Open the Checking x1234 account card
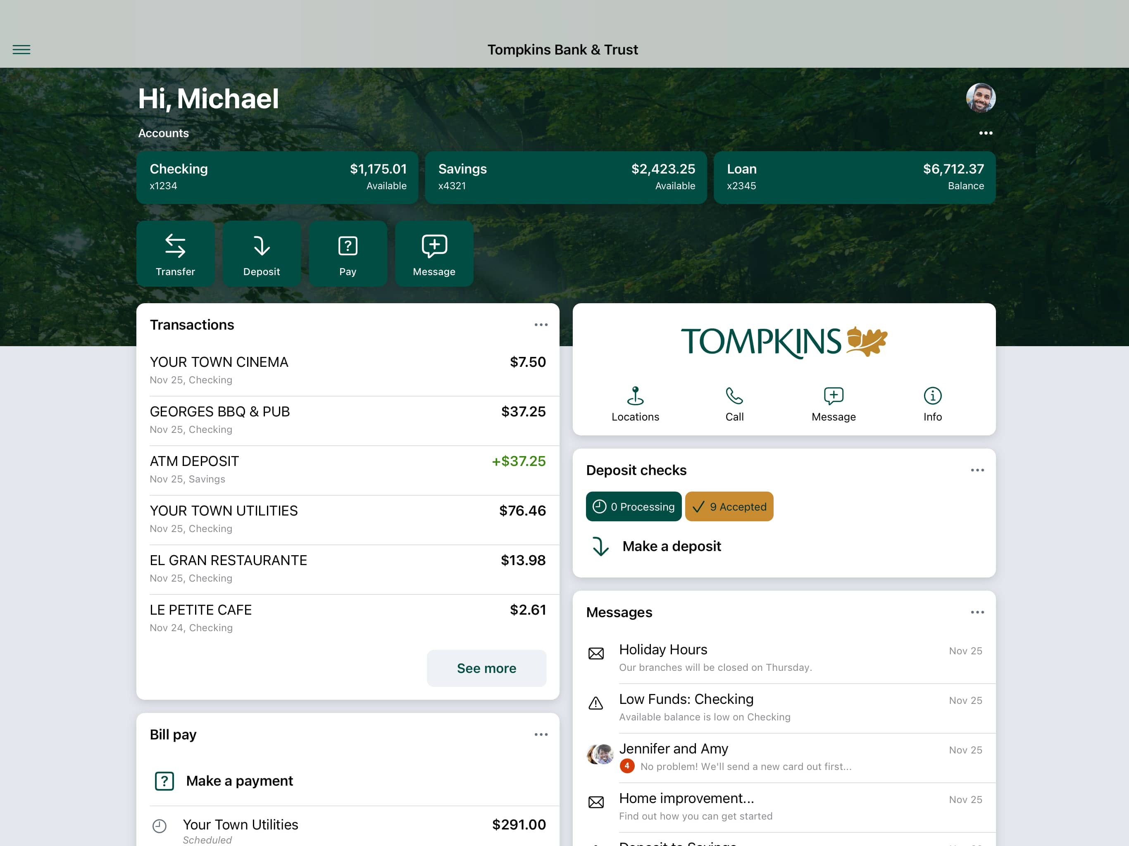The height and width of the screenshot is (846, 1129). coord(277,177)
